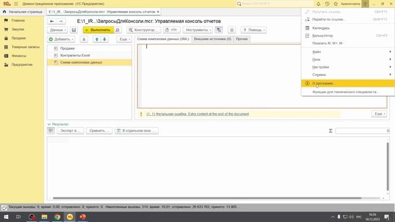Image resolution: width=395 pixels, height=222 pixels.
Task: Switch to the Начальная страница tab
Action: click(23, 12)
